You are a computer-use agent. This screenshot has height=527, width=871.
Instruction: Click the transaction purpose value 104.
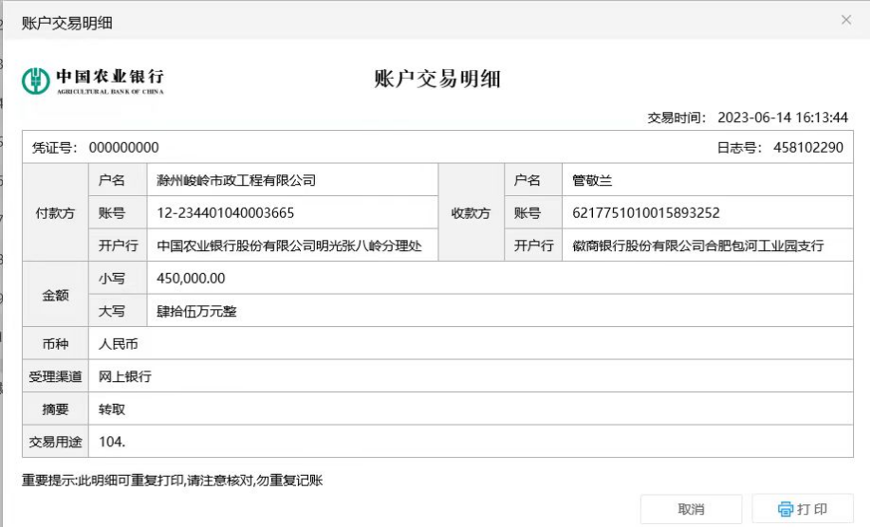click(x=112, y=442)
